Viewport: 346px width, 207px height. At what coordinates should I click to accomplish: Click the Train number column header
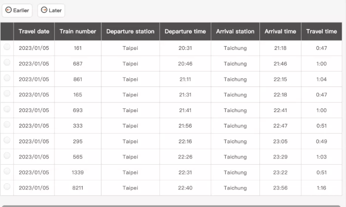point(78,31)
